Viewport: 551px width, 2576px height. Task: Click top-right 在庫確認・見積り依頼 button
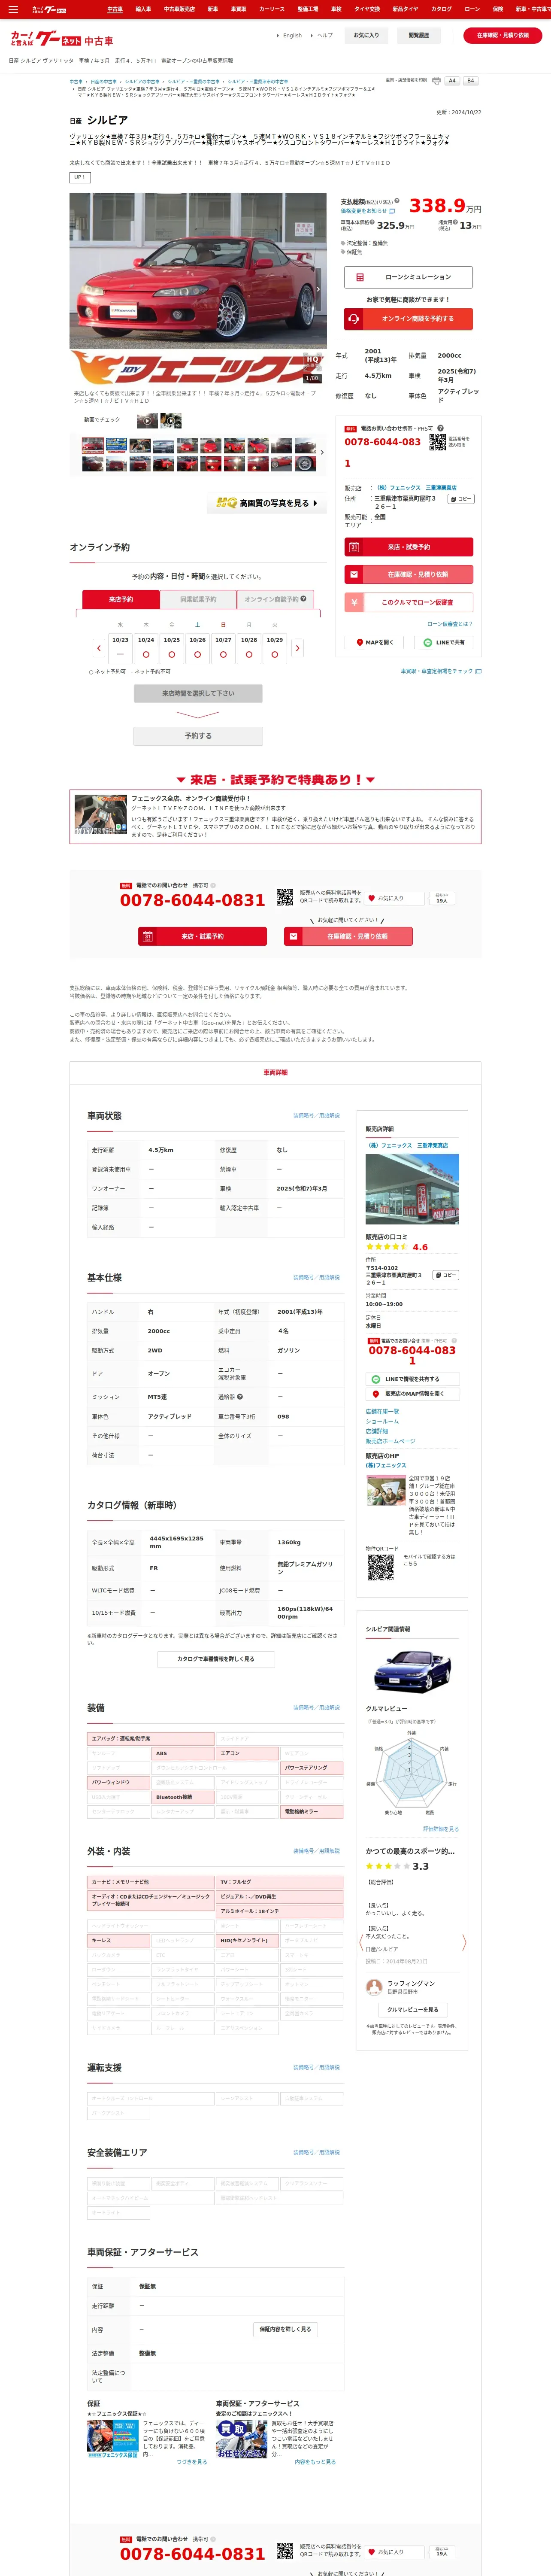[503, 35]
